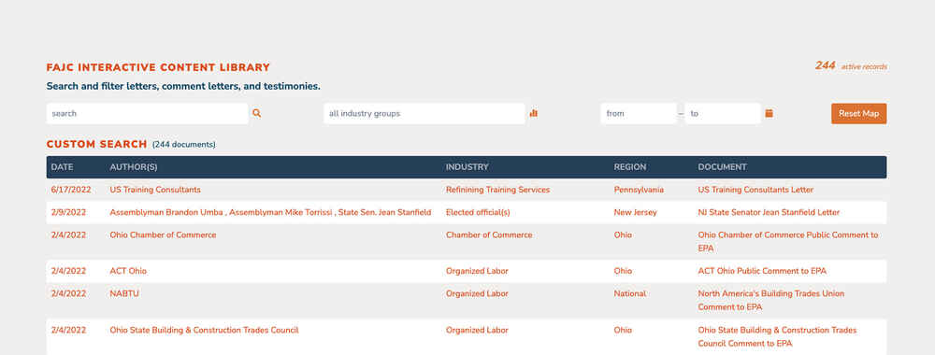Sort by the DATE column header
Screen dimensions: 935x355
[x=62, y=167]
